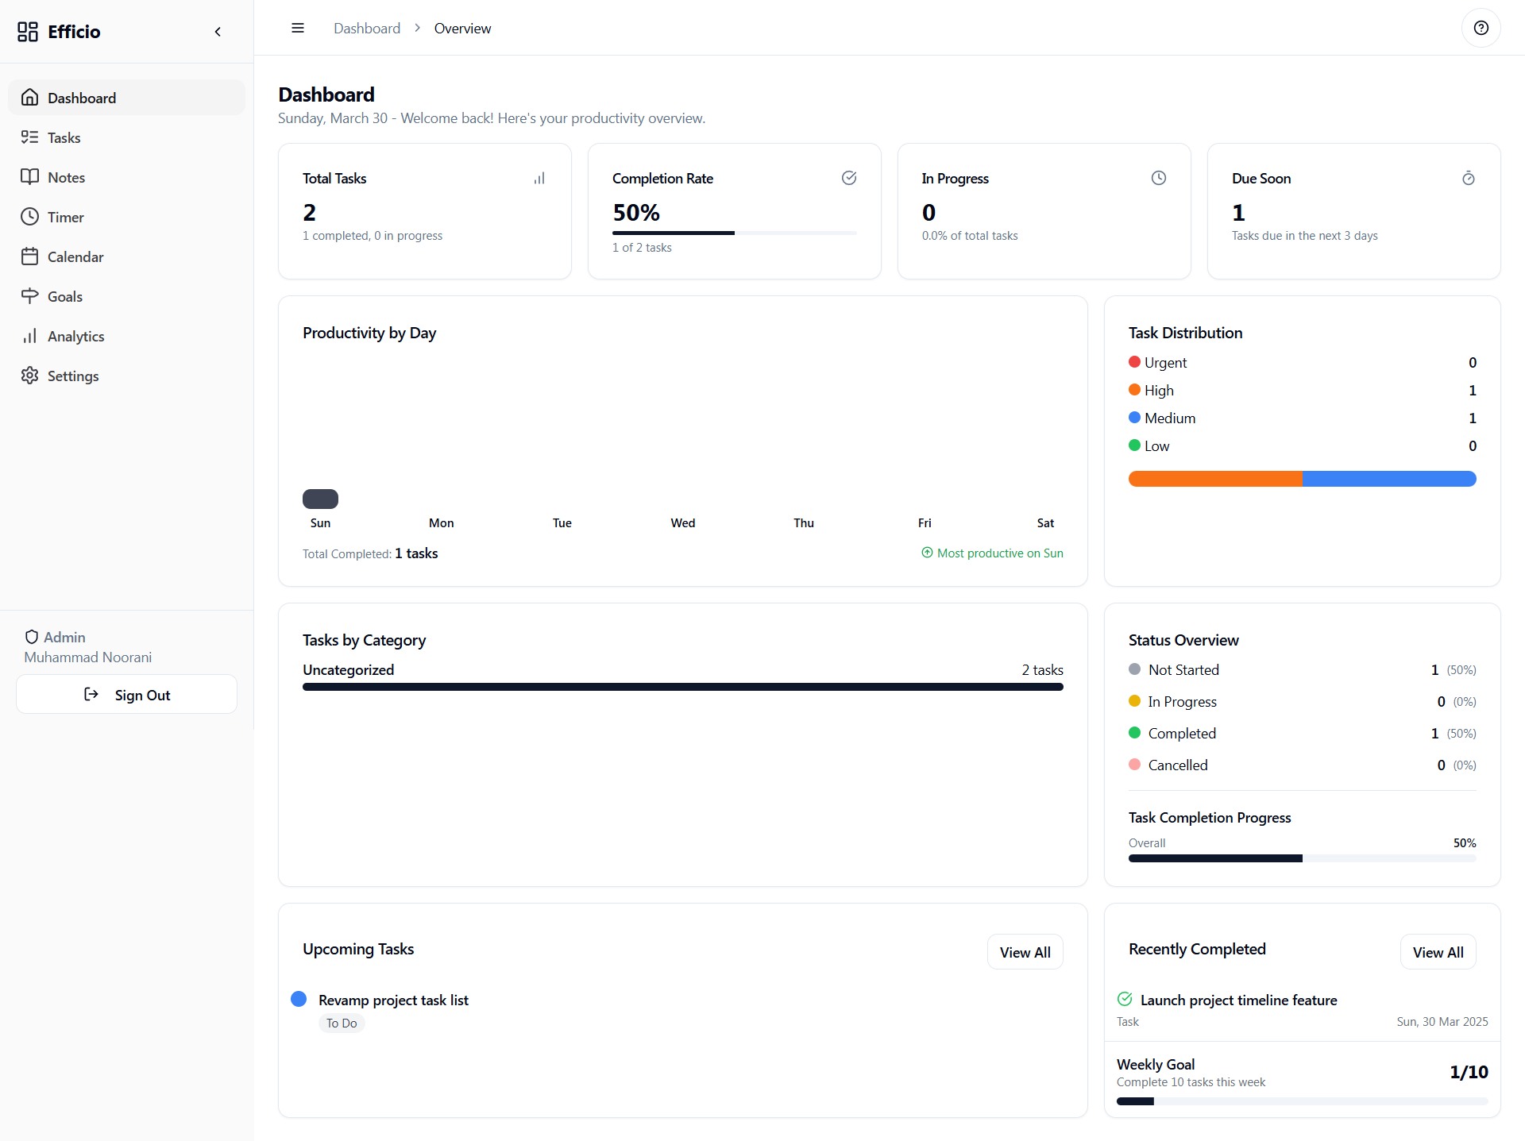Go to Tasks in the sidebar
This screenshot has width=1525, height=1141.
(127, 137)
